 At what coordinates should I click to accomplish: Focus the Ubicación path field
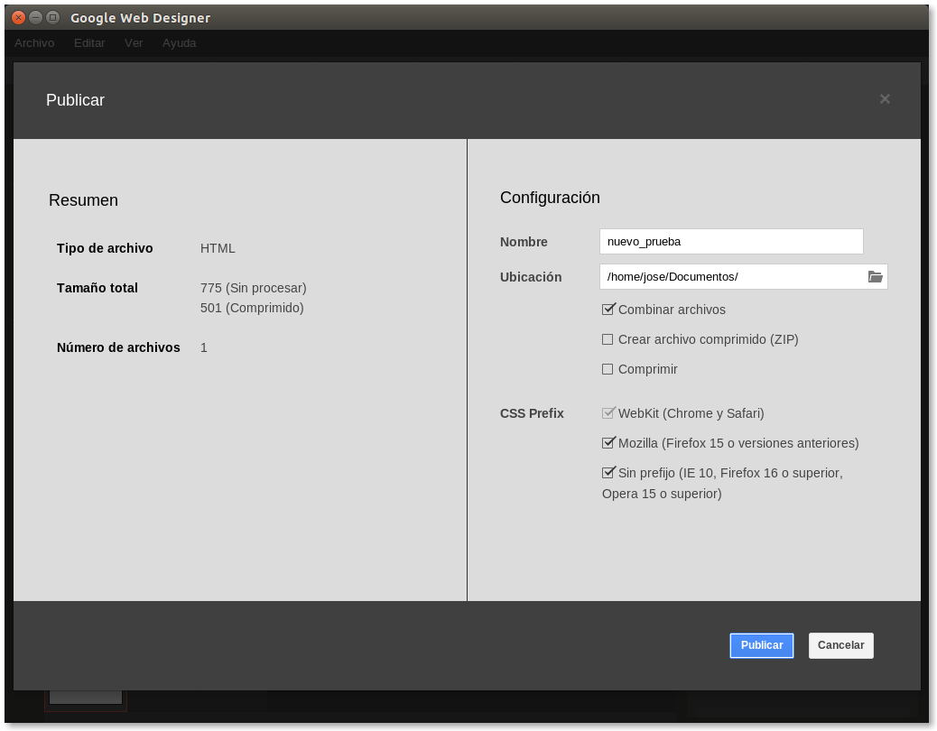(731, 277)
